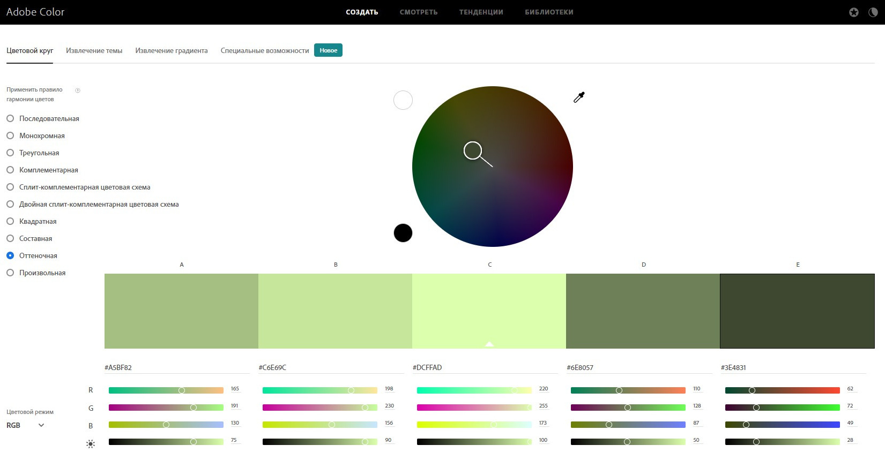The height and width of the screenshot is (475, 885).
Task: Select Комплементарная harmony rule
Action: (42, 170)
